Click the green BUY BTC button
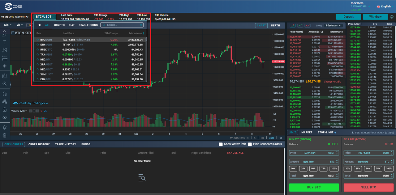Image resolution: width=396 pixels, height=195 pixels. pos(314,187)
